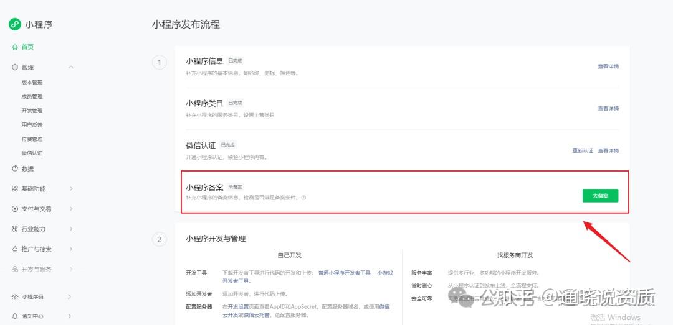
Task: Click the 管理 gear icon in sidebar
Action: click(x=15, y=67)
